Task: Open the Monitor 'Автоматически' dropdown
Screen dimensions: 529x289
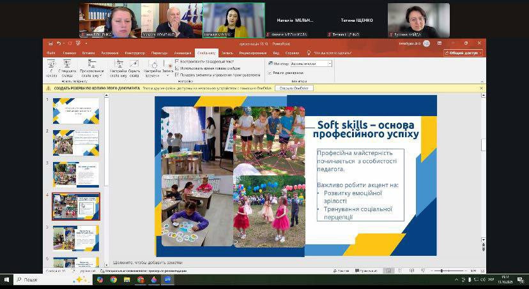Action: [x=329, y=64]
